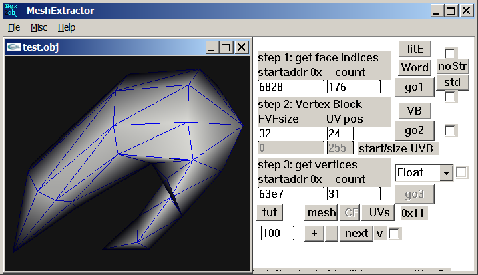Viewport: 478px width, 275px height.
Task: Close the test.obj child window
Action: click(x=241, y=47)
